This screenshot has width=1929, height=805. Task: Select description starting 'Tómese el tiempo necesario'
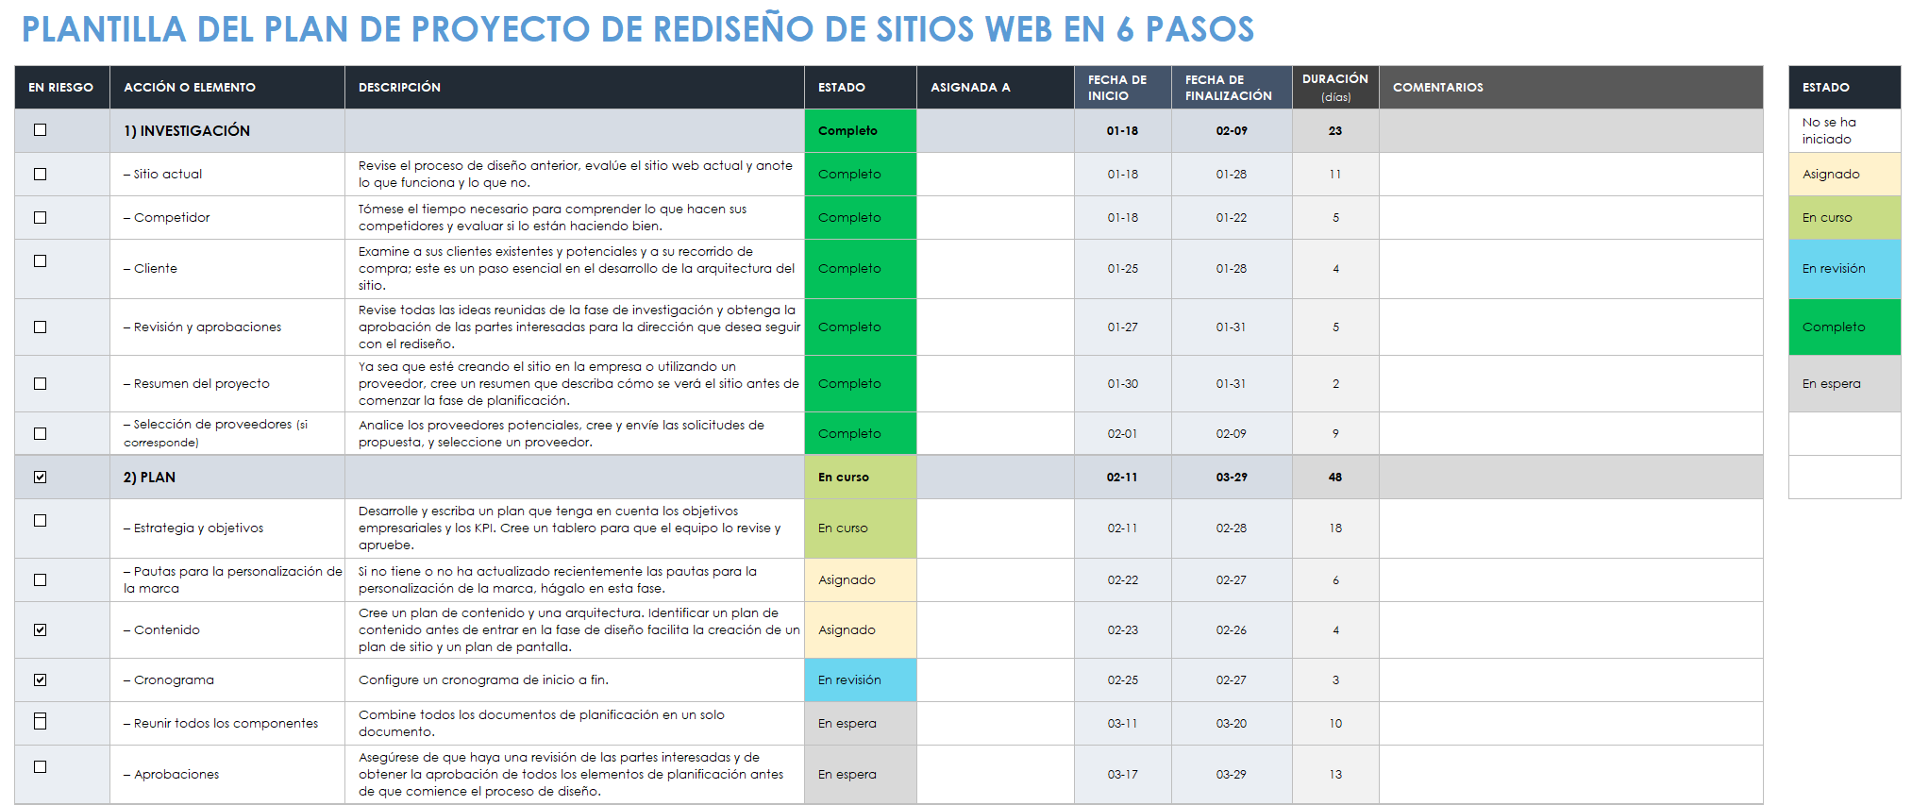click(575, 217)
